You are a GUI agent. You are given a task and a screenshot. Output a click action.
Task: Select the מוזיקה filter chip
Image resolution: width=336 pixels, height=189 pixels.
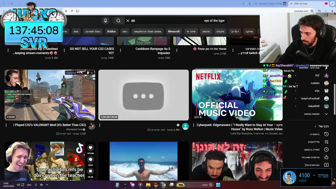pos(249,31)
